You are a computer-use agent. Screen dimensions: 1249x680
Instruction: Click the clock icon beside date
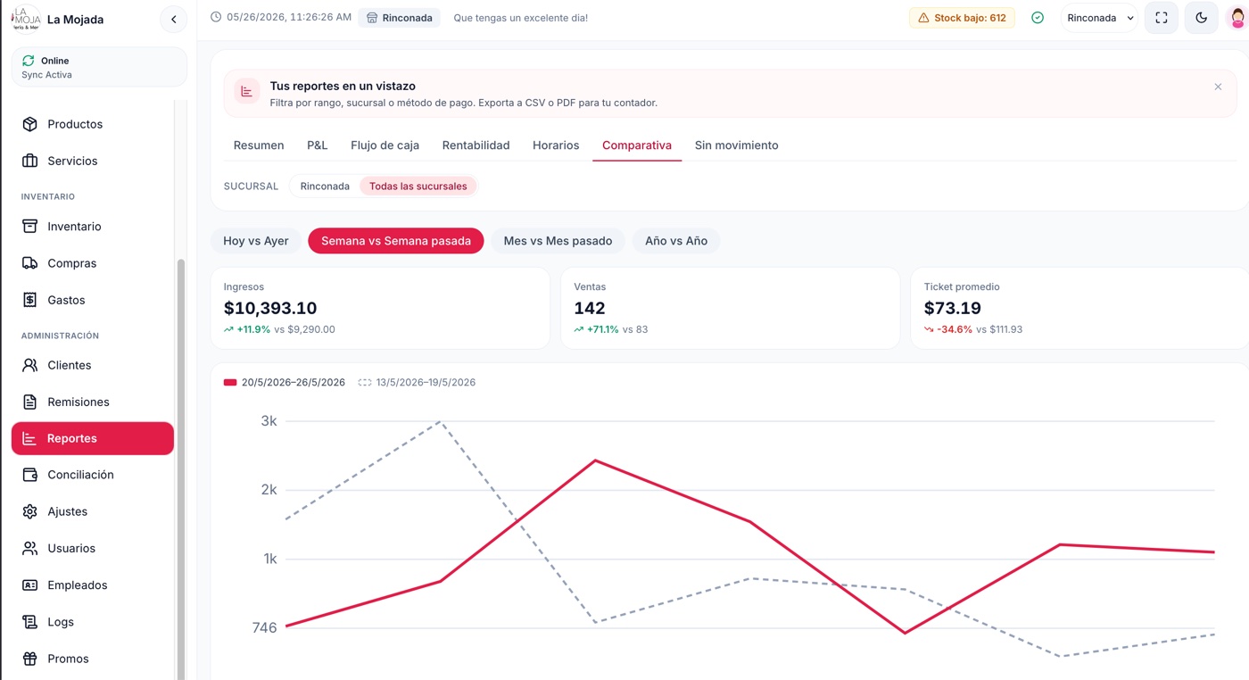pyautogui.click(x=216, y=17)
